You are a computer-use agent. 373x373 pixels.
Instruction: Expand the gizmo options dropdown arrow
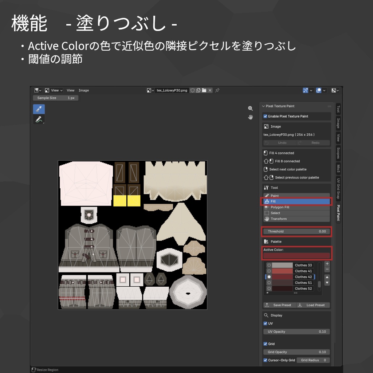tap(311, 90)
